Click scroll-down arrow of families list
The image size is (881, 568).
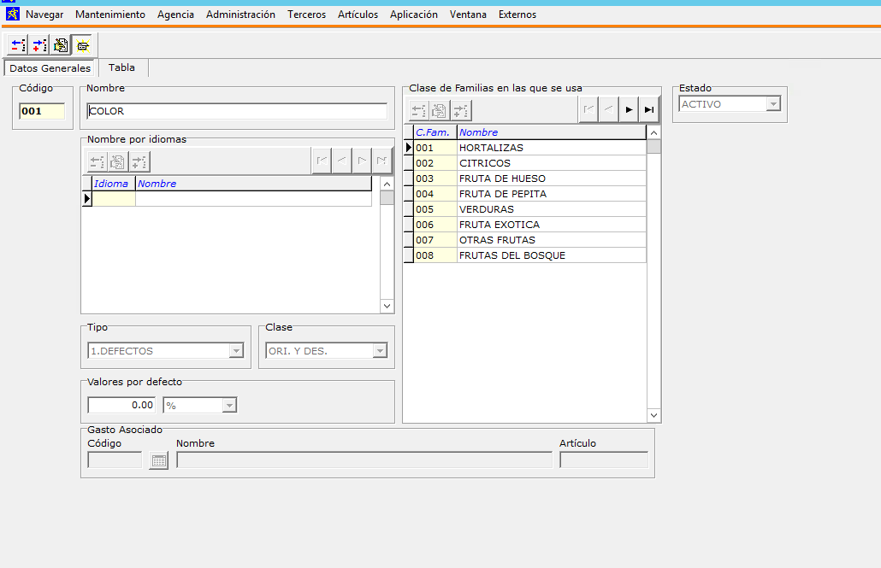tap(653, 415)
